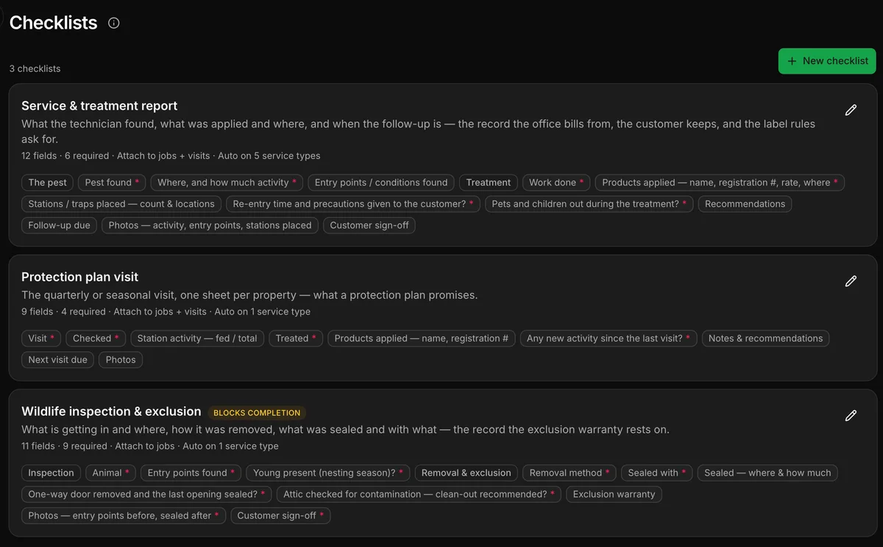Select the 'Checked' field chip
The height and width of the screenshot is (547, 883).
96,339
